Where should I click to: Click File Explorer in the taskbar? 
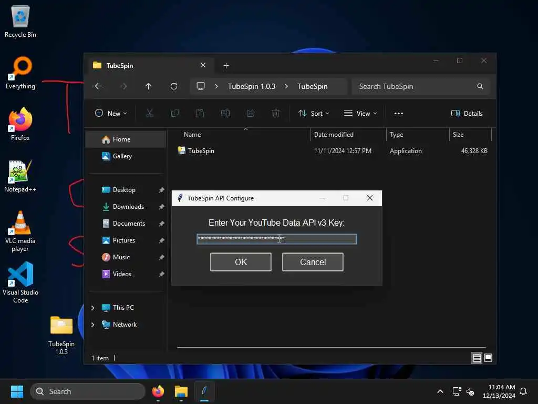pyautogui.click(x=181, y=391)
